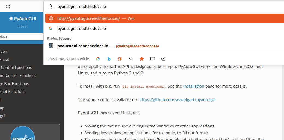
Task: Click the 'latest' version label in the sidebar
Action: point(23,26)
